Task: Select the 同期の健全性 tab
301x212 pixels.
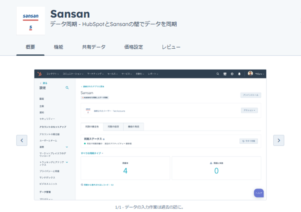Action: 92,127
